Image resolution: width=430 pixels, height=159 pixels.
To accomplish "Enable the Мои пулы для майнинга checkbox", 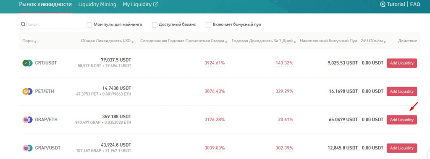I will coord(89,25).
